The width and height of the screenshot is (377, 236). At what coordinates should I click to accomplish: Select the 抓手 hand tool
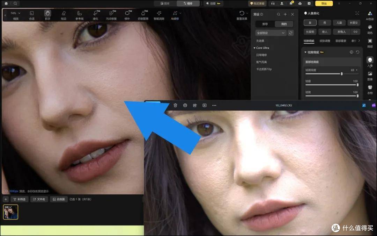point(47,15)
